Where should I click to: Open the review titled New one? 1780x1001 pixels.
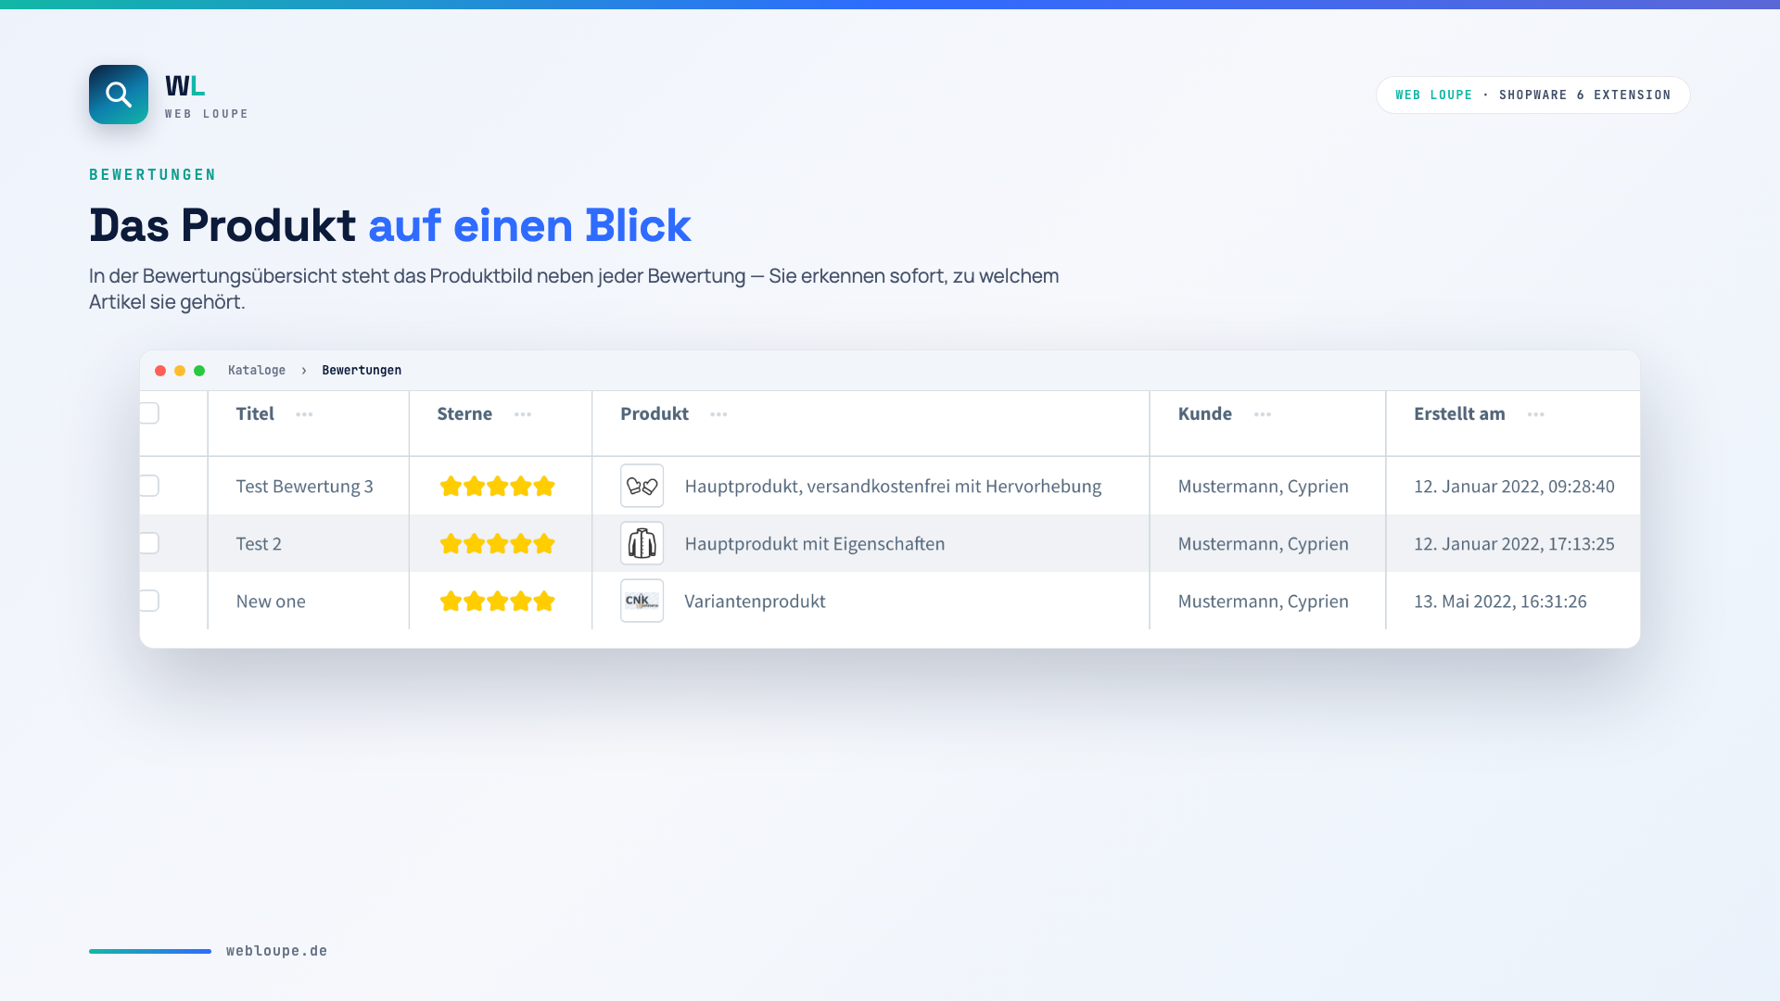click(x=271, y=601)
